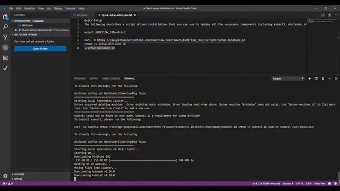Open the Search view in activity bar
340x191 pixels.
click(x=5, y=27)
